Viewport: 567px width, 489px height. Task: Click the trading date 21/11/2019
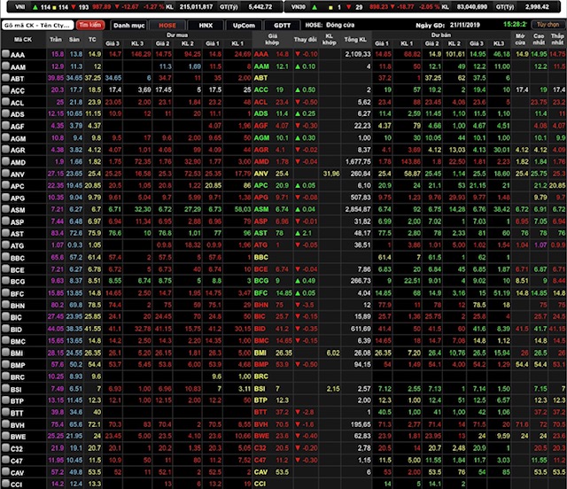[465, 25]
